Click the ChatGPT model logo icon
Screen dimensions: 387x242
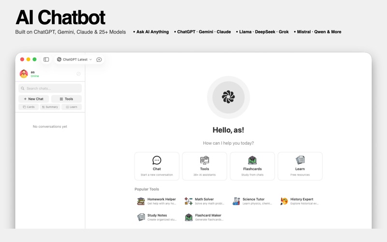(59, 60)
